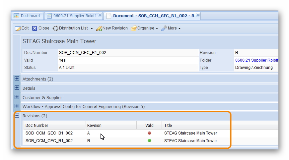Sort by the Doc Number column header
The width and height of the screenshot is (289, 160).
click(x=37, y=126)
